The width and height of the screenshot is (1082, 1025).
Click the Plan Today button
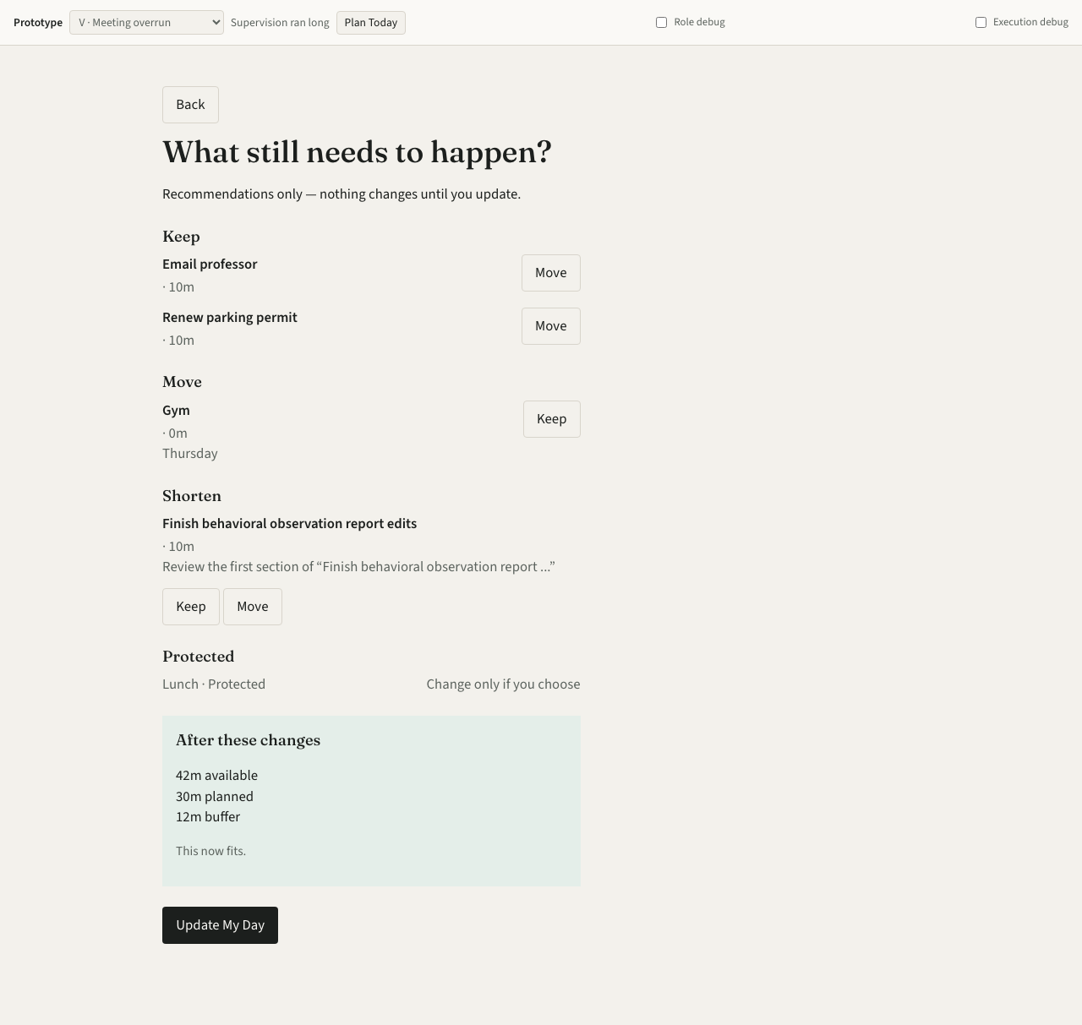click(x=371, y=23)
